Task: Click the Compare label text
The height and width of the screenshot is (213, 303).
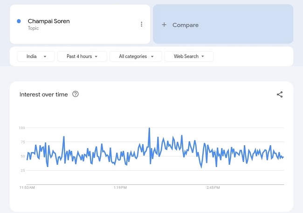Action: tap(186, 25)
